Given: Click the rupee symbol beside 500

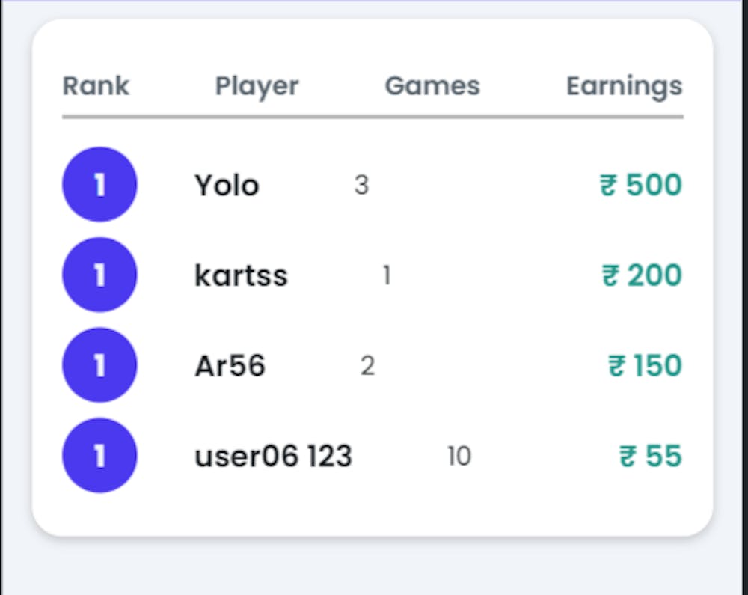Looking at the screenshot, I should [x=607, y=185].
